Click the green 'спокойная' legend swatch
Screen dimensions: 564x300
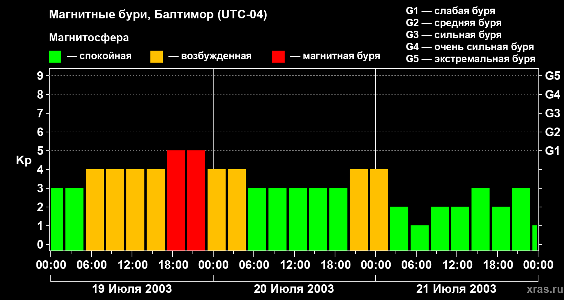click(x=55, y=57)
